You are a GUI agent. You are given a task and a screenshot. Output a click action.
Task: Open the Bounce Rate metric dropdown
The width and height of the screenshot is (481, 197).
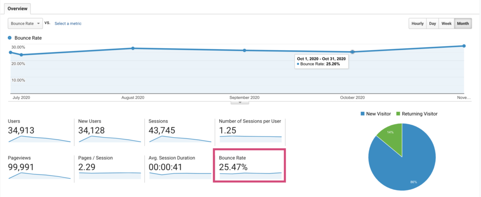tap(25, 23)
